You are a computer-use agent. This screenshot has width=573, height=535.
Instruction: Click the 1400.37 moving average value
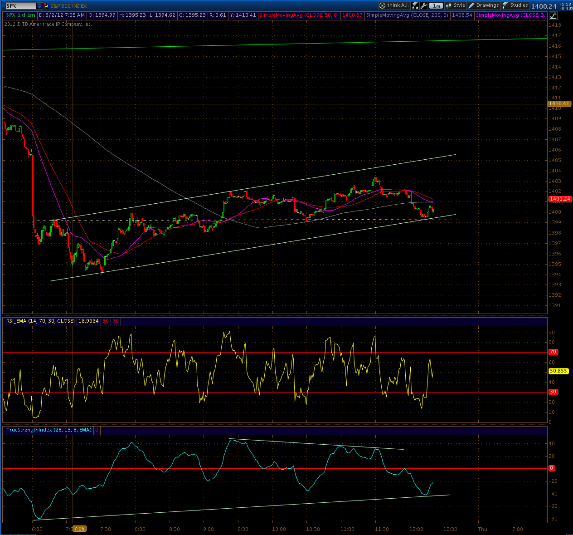pos(352,15)
